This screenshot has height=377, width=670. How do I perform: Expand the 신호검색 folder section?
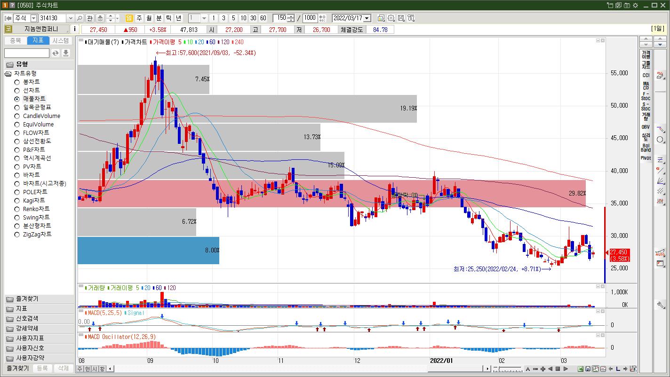coord(39,319)
